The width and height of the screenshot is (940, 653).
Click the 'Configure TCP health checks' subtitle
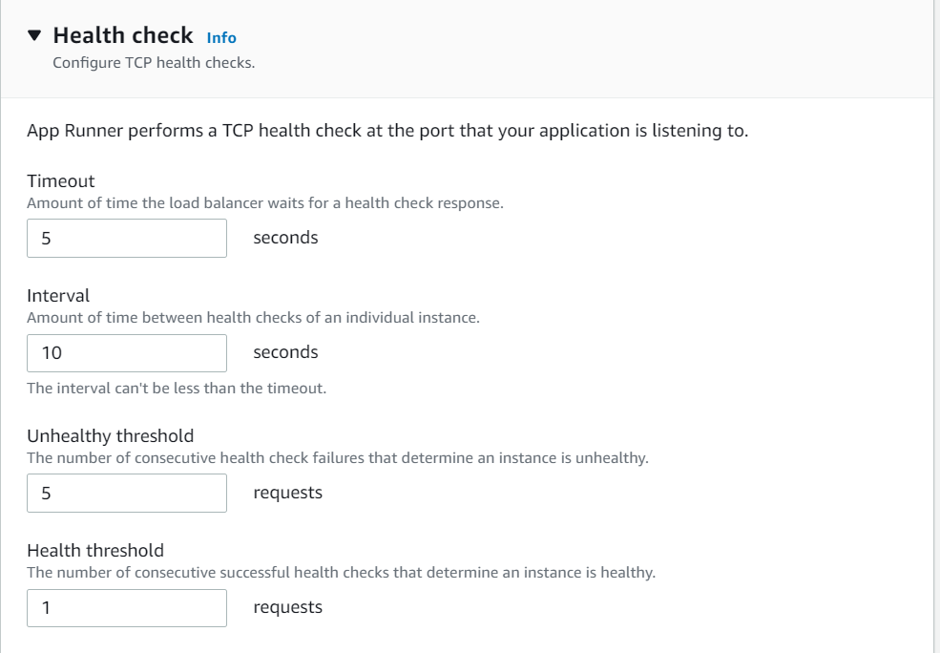(x=154, y=63)
